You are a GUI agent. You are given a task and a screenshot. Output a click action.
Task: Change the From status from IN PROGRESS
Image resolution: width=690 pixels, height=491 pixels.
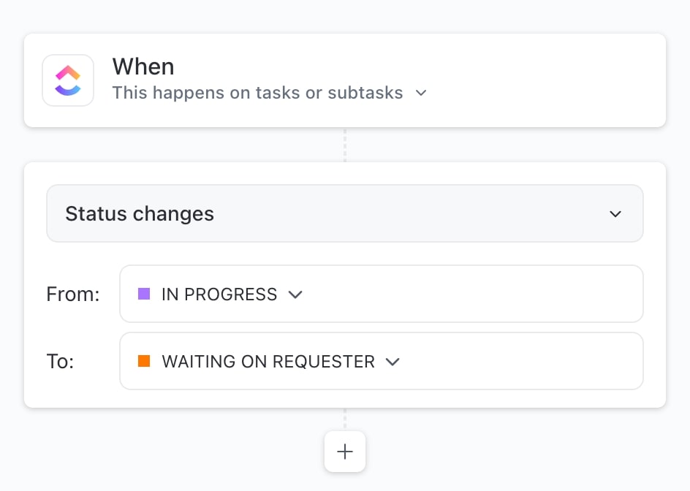[219, 294]
